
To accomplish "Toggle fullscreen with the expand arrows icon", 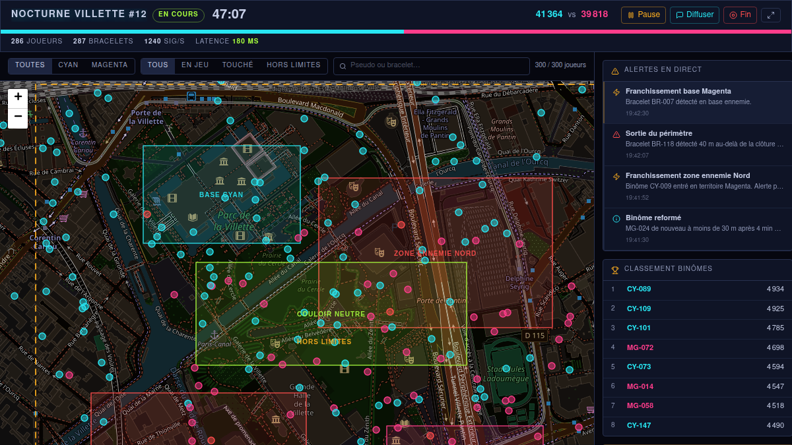I will pyautogui.click(x=771, y=15).
